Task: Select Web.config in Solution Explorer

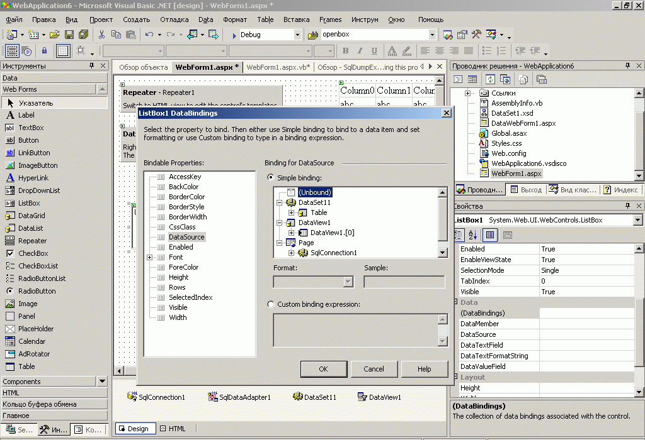Action: 509,153
